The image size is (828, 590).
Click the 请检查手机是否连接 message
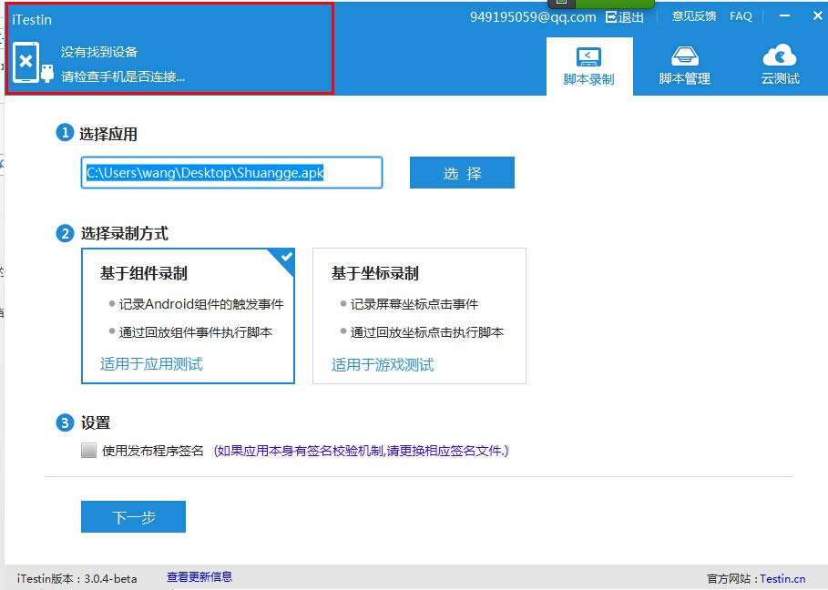click(123, 76)
